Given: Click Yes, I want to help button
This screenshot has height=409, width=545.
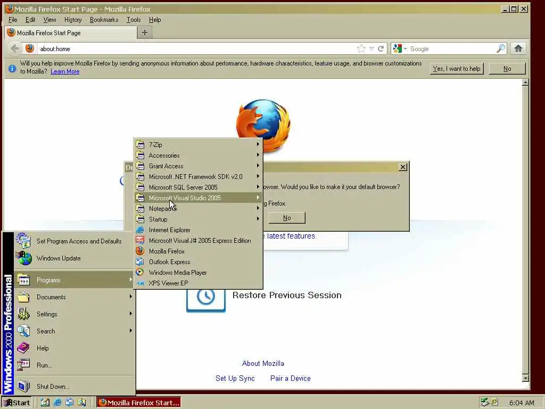Looking at the screenshot, I should 456,69.
